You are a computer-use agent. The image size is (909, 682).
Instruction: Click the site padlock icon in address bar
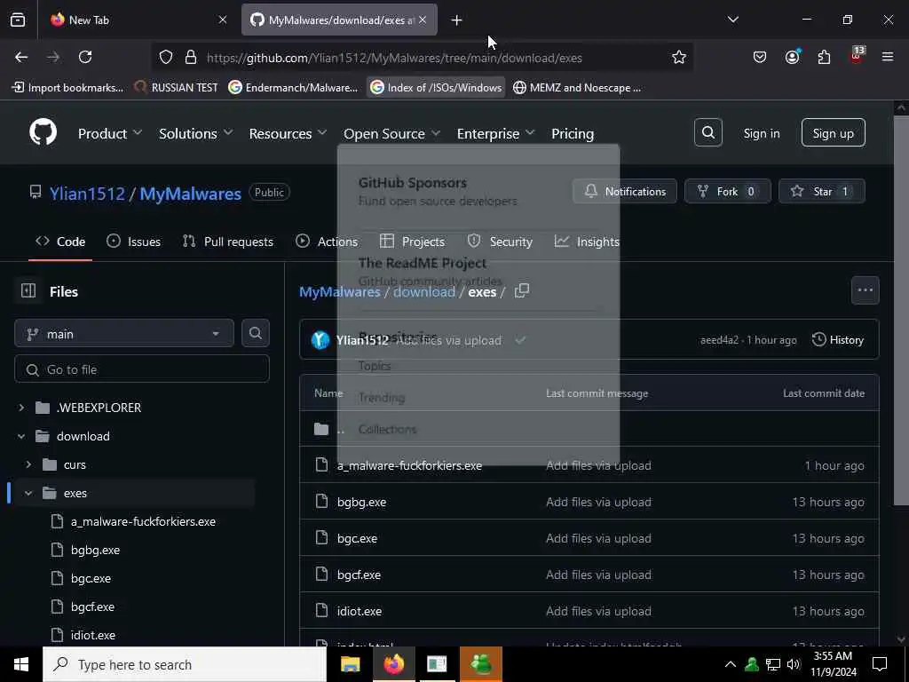pos(191,57)
